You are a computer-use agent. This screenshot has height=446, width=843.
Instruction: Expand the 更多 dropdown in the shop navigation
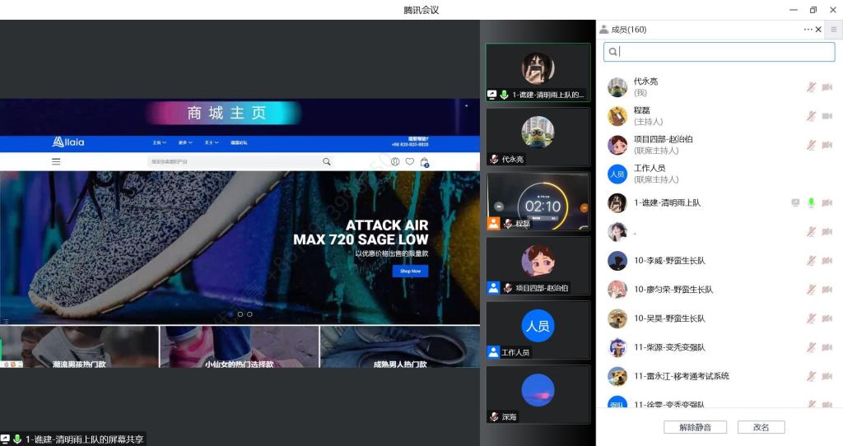[185, 143]
